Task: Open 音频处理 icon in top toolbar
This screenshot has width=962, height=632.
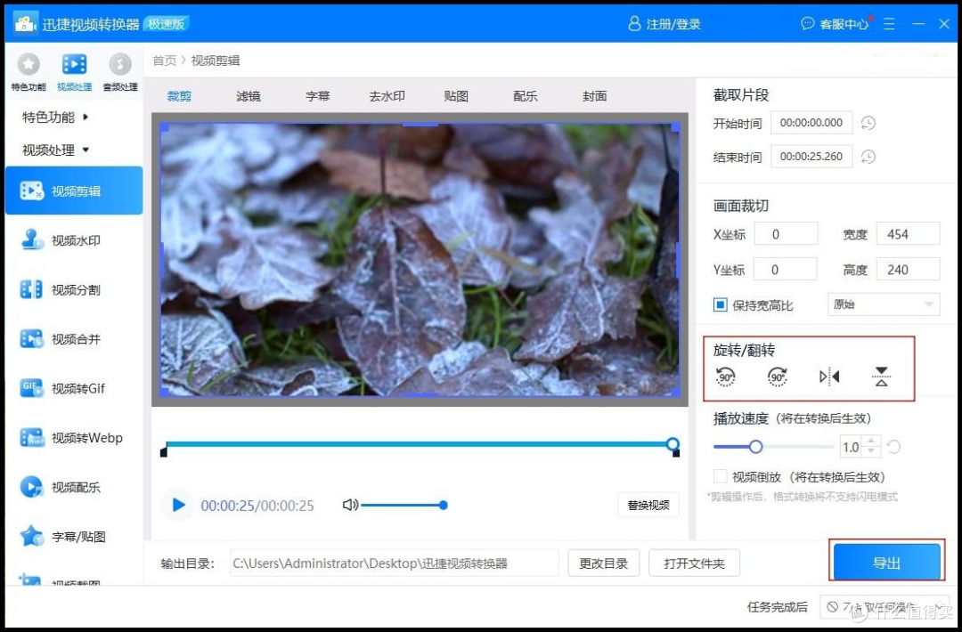Action: (x=120, y=64)
